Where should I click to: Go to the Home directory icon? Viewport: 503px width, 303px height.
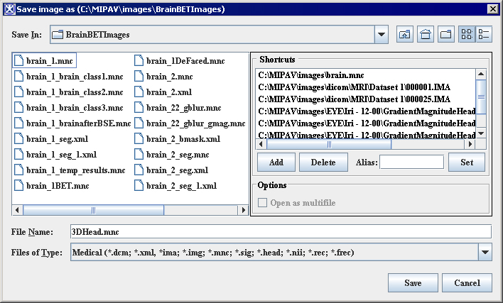click(425, 34)
